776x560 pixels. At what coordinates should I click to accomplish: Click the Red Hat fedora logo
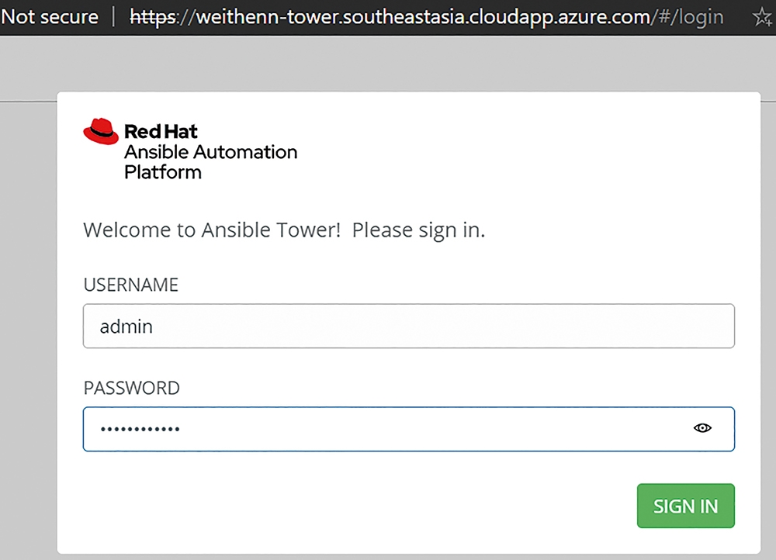[x=101, y=131]
